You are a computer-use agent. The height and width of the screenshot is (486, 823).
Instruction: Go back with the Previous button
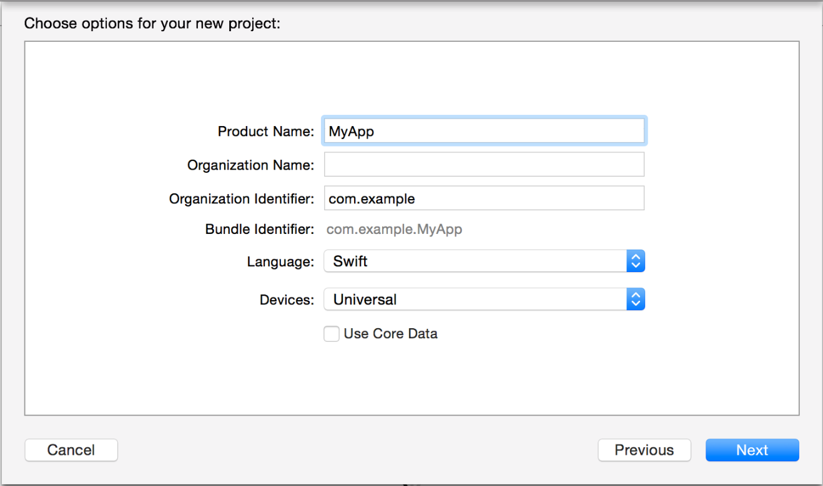click(644, 450)
